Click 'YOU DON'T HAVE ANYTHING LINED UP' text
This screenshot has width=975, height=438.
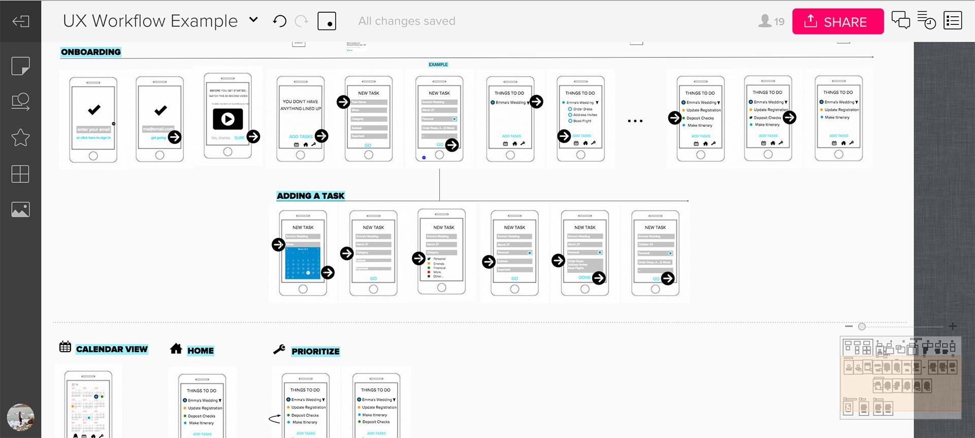click(x=301, y=105)
